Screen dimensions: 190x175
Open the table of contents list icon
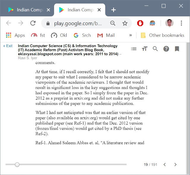[x=134, y=49]
